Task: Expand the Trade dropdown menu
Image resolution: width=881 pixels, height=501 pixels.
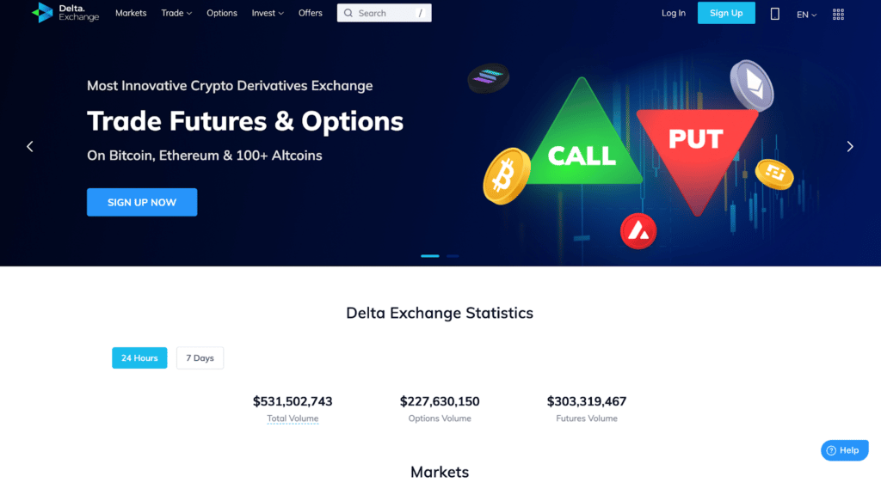Action: [176, 13]
